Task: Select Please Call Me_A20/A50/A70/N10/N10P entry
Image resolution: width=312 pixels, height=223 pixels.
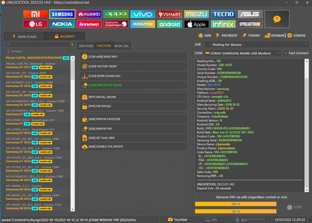Action: click(x=37, y=58)
